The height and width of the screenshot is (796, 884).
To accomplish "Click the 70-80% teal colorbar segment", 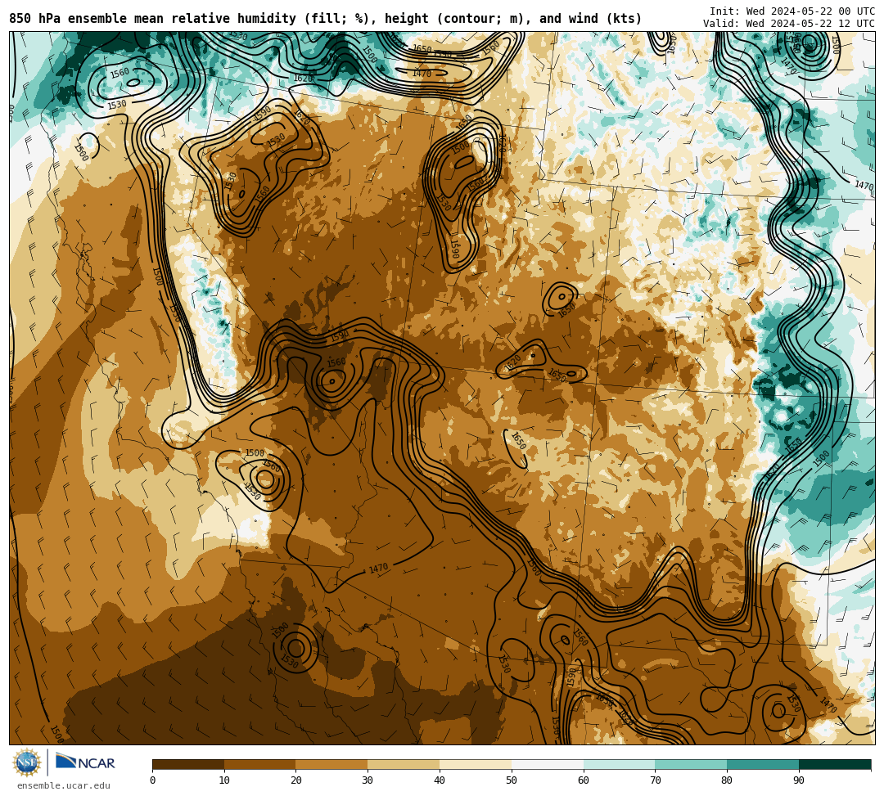I will coord(691,764).
